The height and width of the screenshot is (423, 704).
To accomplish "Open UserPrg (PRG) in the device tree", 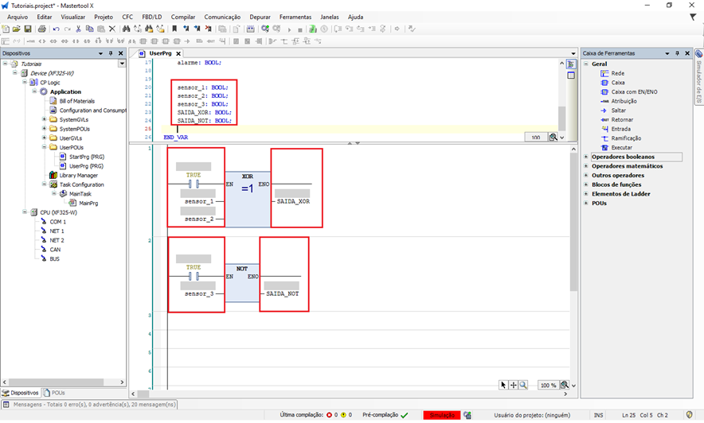I will point(86,165).
